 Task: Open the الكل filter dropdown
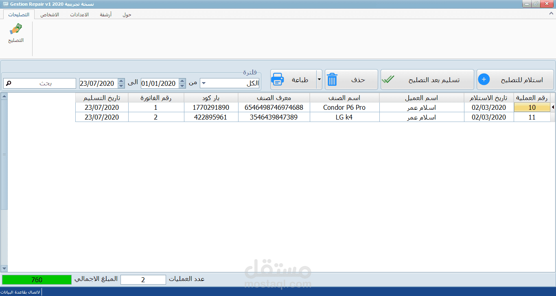[204, 83]
